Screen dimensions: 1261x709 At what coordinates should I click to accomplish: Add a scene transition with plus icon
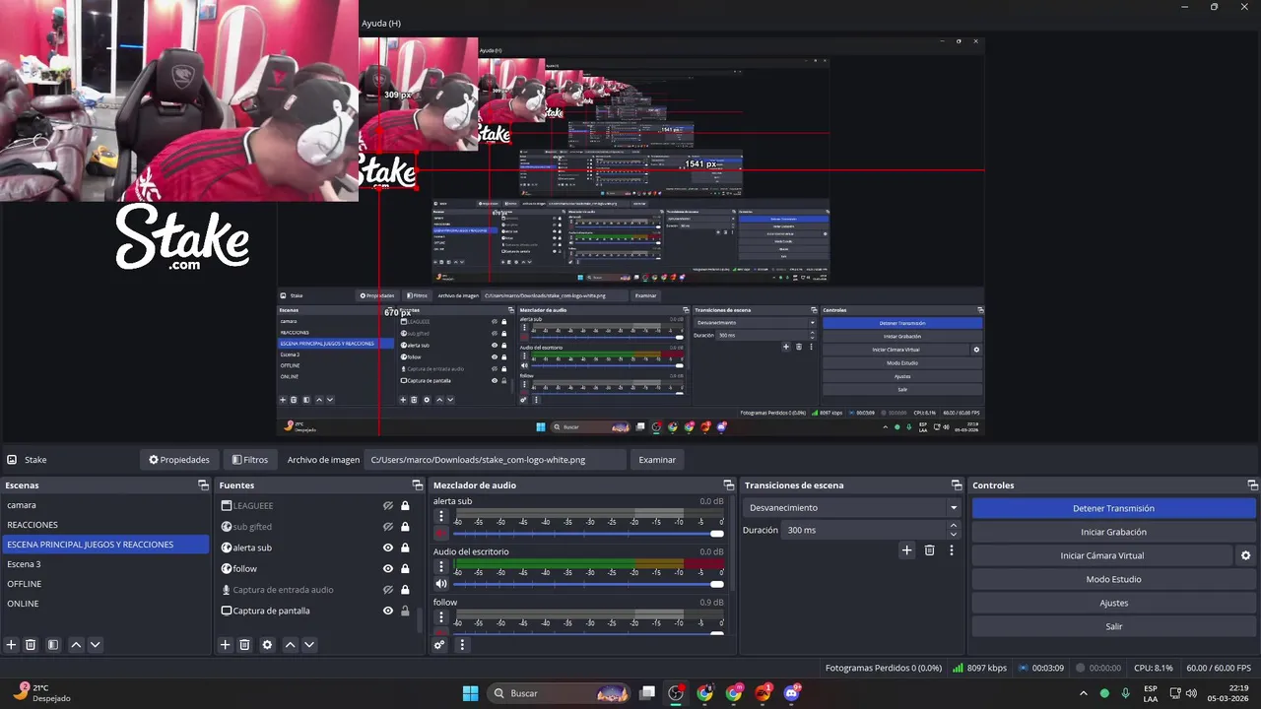coord(907,550)
